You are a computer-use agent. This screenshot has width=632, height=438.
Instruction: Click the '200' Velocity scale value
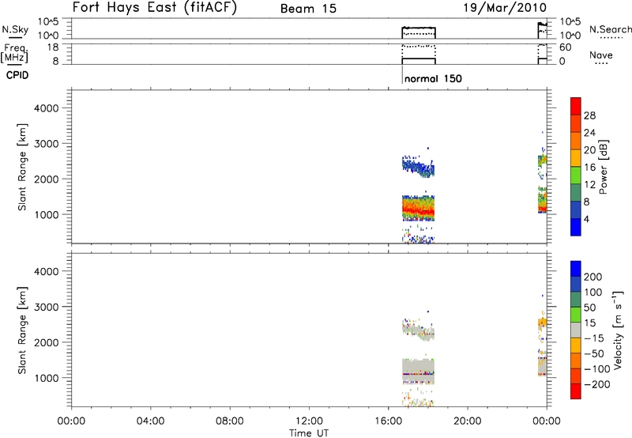coord(593,277)
